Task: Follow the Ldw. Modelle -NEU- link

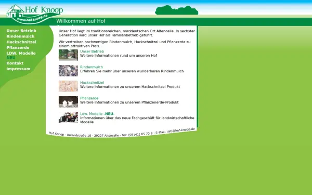Action: click(x=97, y=114)
